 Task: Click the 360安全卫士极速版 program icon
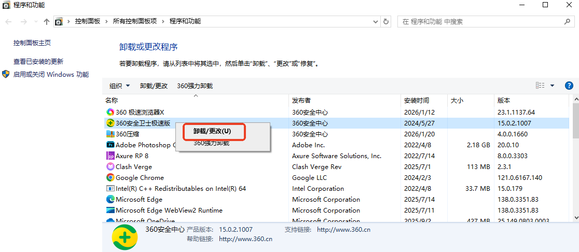pyautogui.click(x=111, y=123)
